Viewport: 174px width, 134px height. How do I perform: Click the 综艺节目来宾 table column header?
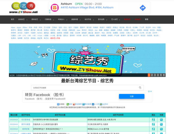pos(118,115)
